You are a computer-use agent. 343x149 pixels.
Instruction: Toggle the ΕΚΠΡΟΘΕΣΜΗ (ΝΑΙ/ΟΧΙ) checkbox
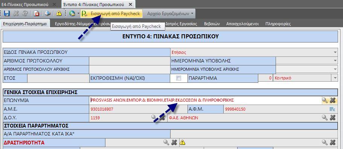pos(179,78)
